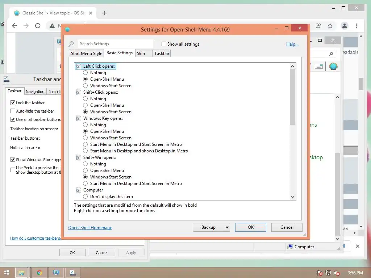Open the Help link

pyautogui.click(x=292, y=44)
